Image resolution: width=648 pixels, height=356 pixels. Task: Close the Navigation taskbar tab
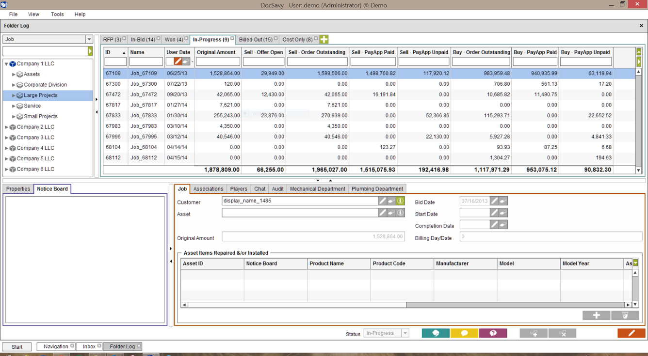click(x=72, y=346)
